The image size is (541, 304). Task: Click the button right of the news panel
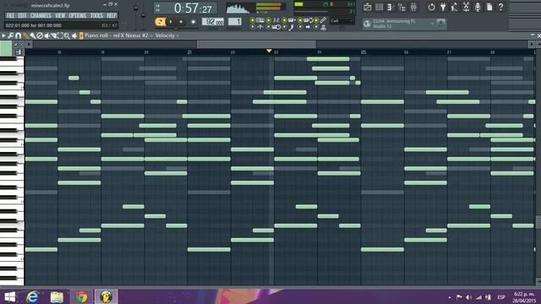(441, 24)
